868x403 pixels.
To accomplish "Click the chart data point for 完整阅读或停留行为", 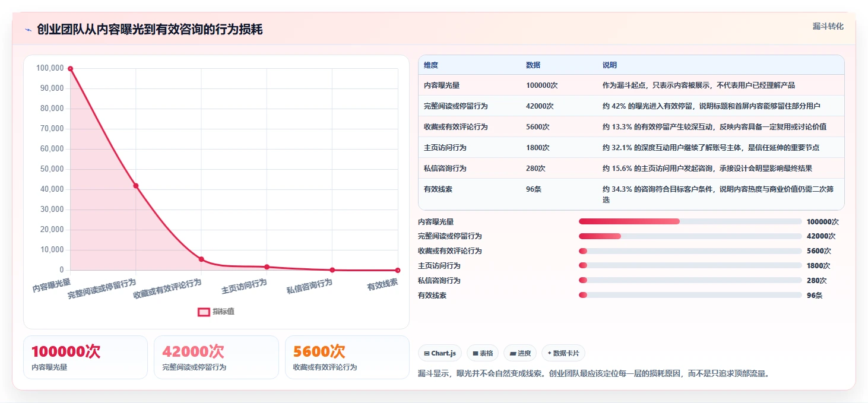I will [136, 186].
